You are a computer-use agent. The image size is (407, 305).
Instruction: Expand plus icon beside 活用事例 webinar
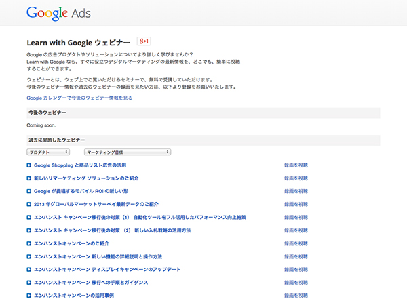[28, 295]
